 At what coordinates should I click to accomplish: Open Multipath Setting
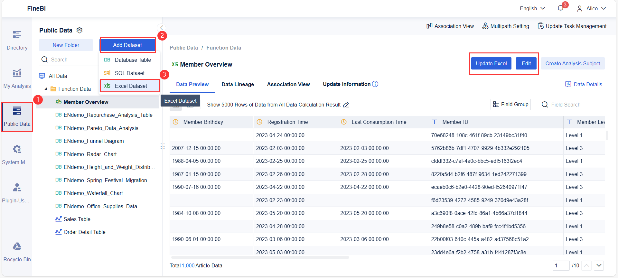pos(506,26)
